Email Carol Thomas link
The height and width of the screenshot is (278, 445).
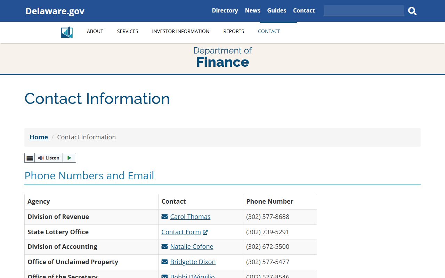pos(190,217)
